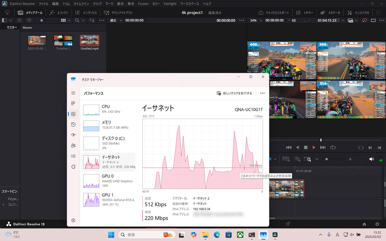The height and width of the screenshot is (241, 386).
Task: Expand bin list layout dropdown arrow
Action: point(10,20)
